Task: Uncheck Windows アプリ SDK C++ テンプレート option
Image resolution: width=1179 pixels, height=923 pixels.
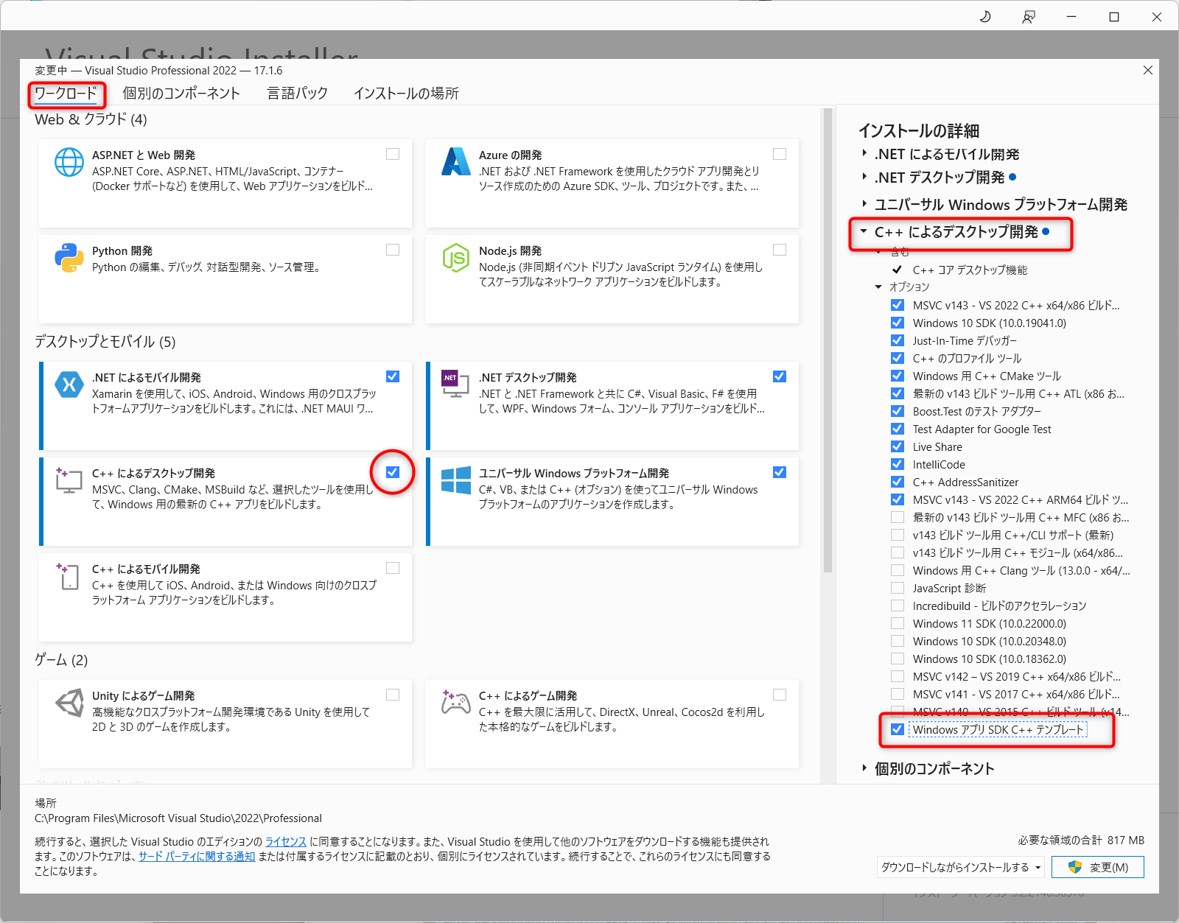Action: coord(898,729)
